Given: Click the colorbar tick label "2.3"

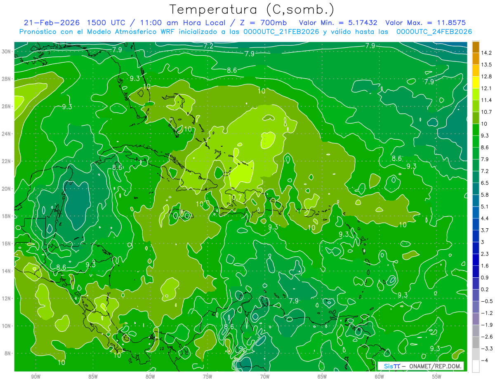Looking at the screenshot, I should click(x=485, y=254).
